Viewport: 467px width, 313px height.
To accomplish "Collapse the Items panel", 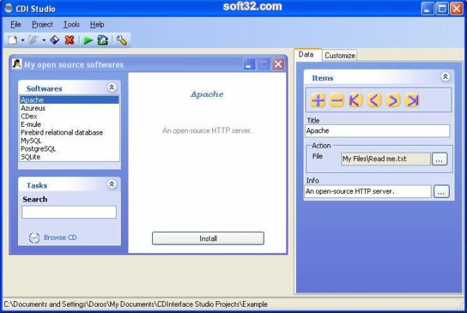I will pyautogui.click(x=445, y=77).
